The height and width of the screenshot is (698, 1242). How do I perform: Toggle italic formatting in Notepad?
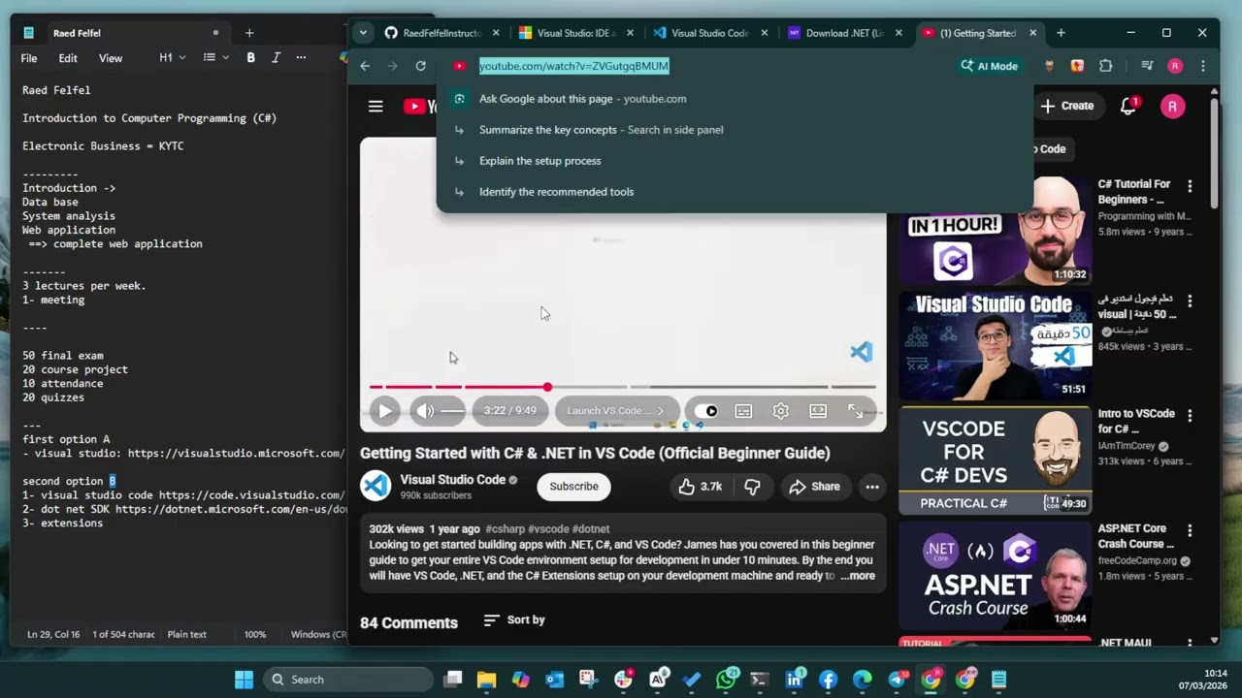click(x=276, y=58)
